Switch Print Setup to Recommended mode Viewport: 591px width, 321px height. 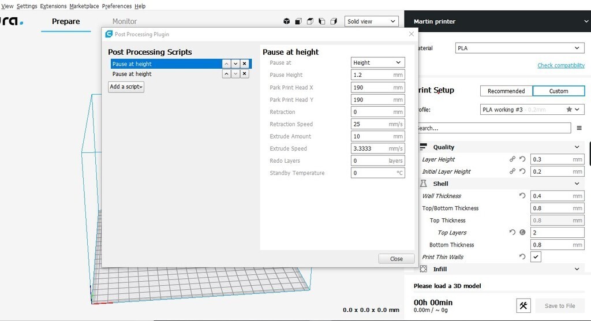(506, 91)
